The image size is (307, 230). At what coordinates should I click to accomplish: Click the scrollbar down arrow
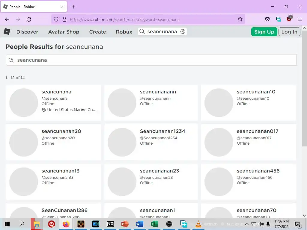coord(304,216)
